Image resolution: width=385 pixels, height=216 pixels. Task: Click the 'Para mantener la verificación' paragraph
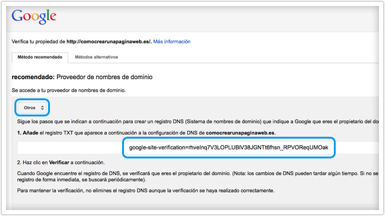pos(146,191)
